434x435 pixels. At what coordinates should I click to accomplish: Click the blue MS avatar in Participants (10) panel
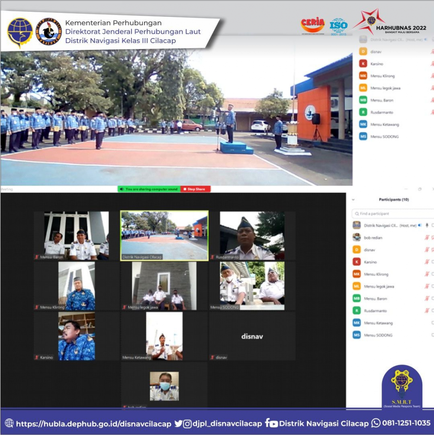coord(356,335)
